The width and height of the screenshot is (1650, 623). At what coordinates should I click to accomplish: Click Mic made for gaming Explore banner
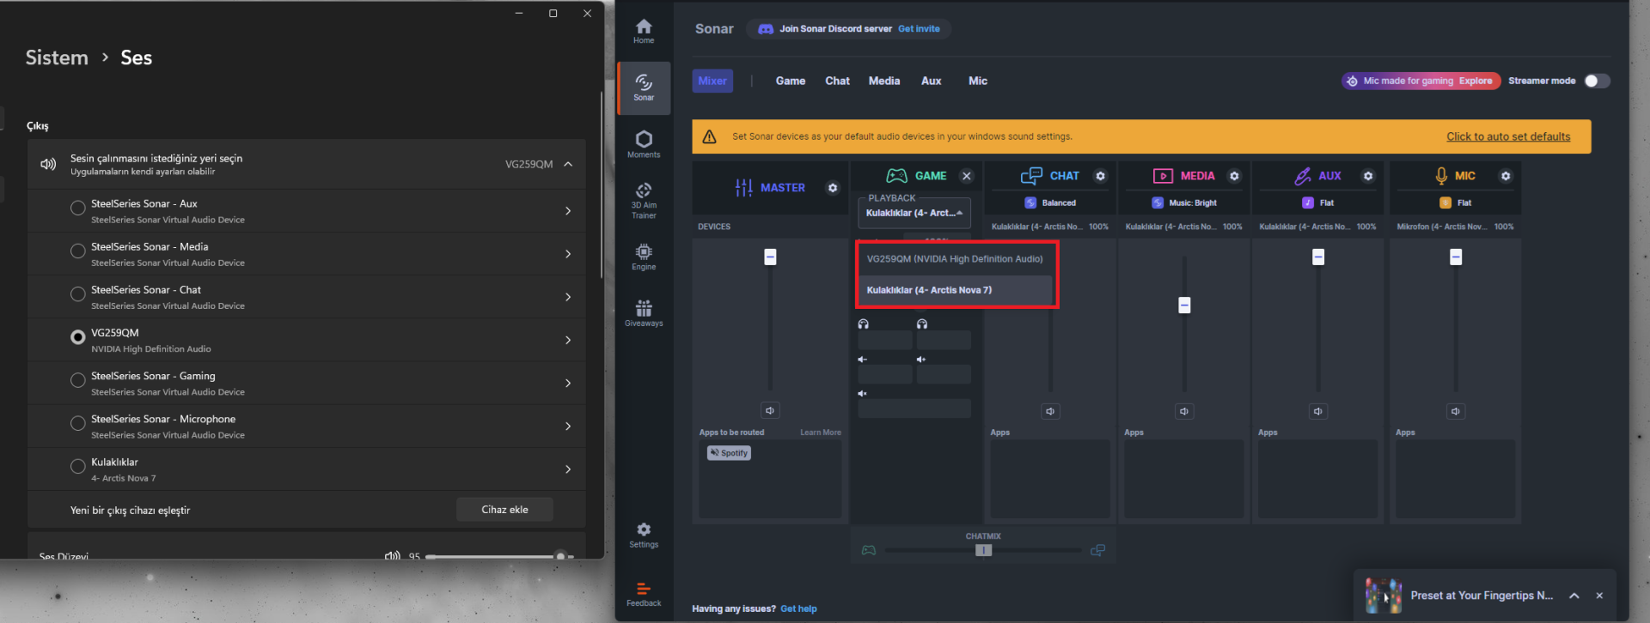[x=1421, y=81]
